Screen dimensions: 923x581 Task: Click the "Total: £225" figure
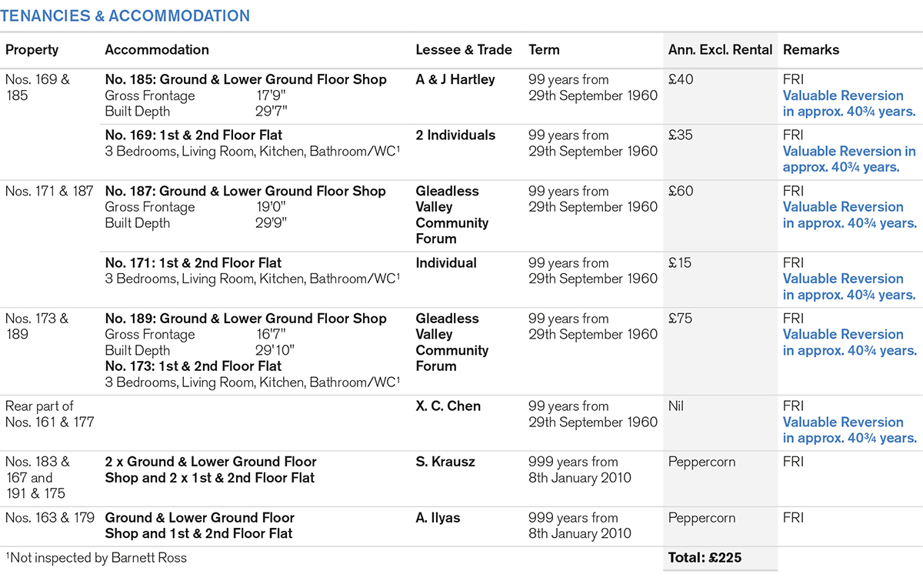point(705,558)
